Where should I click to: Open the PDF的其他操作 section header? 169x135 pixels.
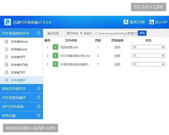21,98
